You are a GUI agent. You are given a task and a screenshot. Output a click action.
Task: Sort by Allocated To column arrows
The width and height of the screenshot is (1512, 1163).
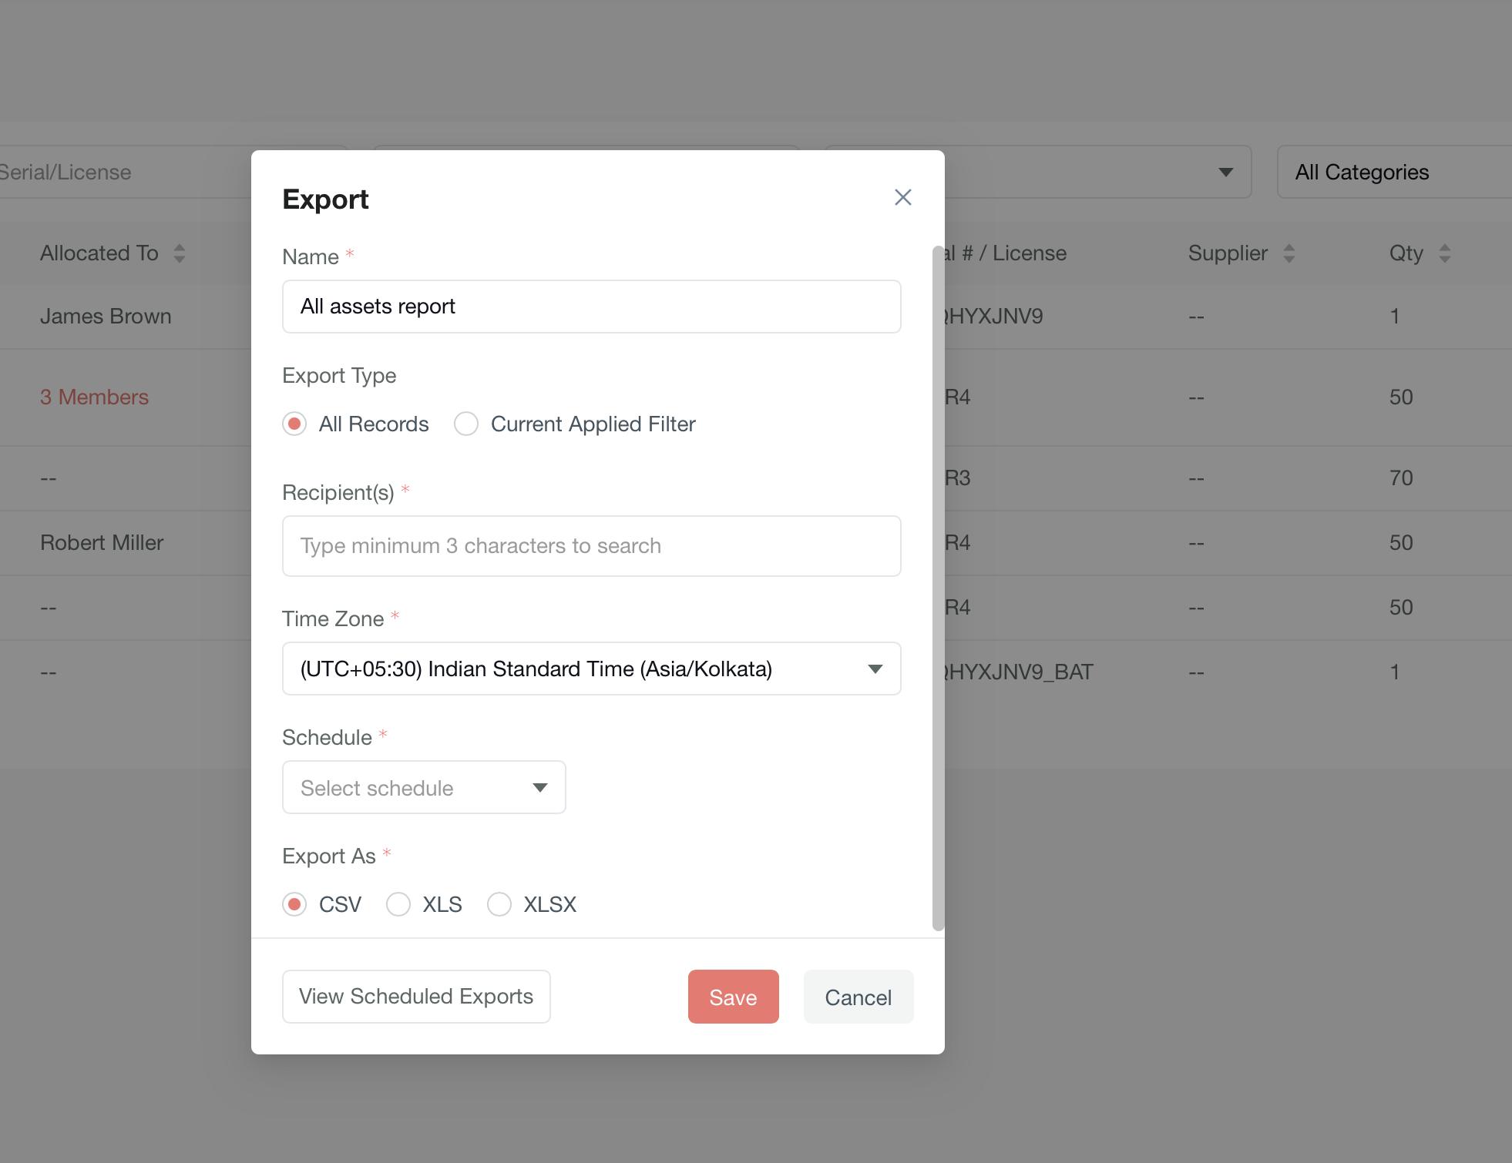pos(180,253)
